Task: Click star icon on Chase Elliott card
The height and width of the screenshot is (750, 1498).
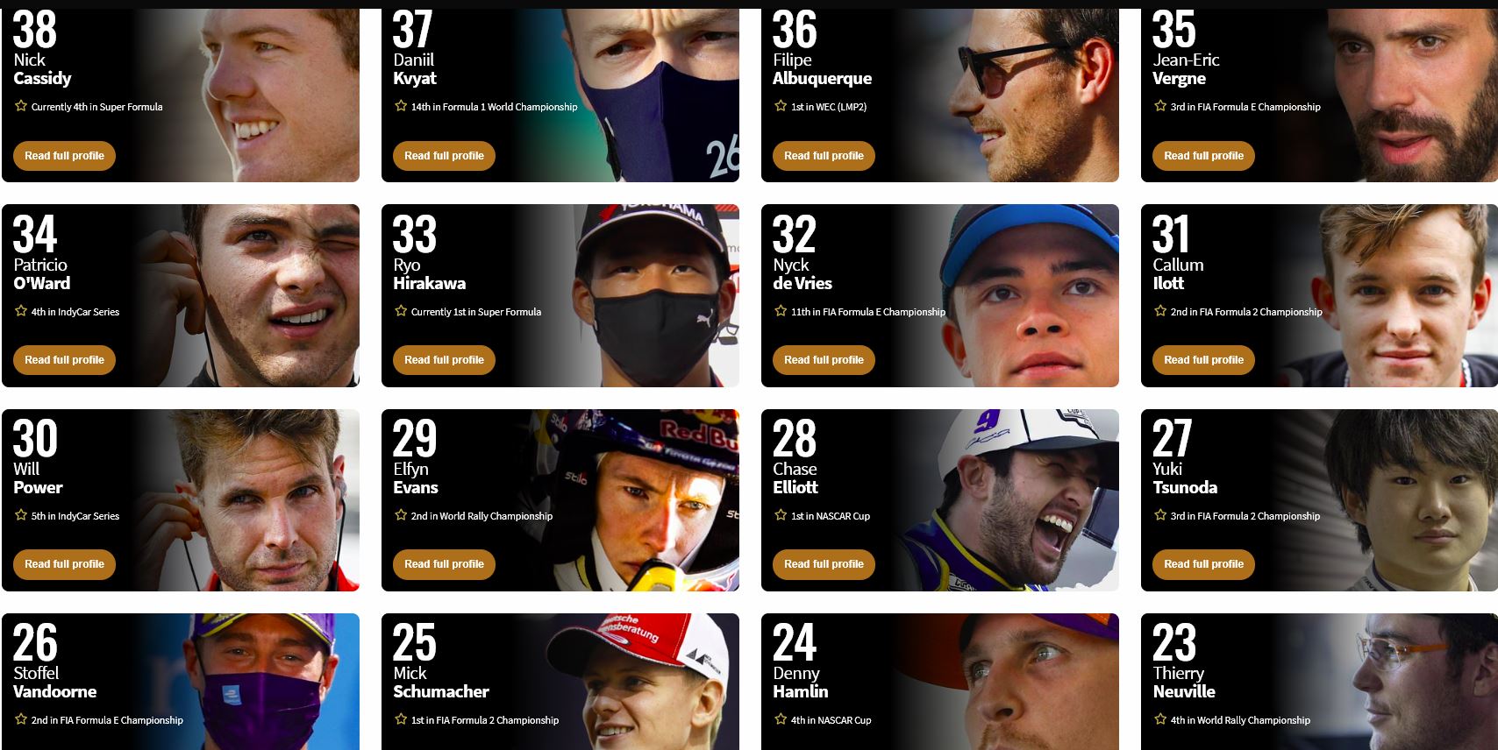Action: click(x=781, y=515)
